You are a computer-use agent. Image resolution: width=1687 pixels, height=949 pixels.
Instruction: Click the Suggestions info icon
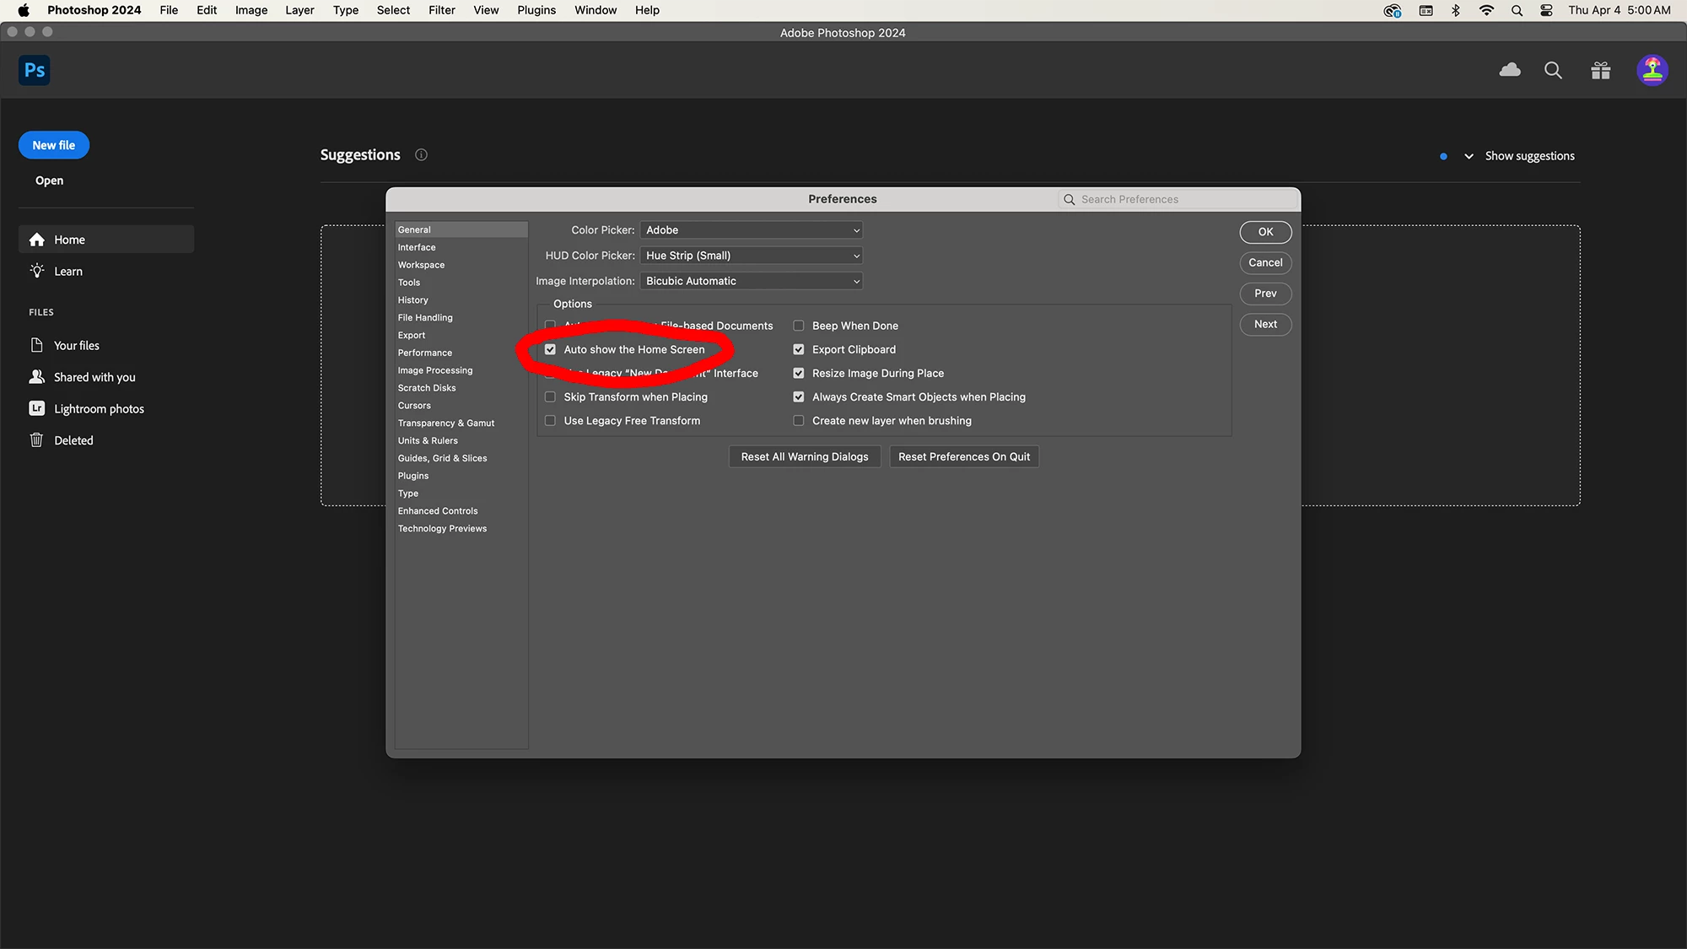(421, 154)
